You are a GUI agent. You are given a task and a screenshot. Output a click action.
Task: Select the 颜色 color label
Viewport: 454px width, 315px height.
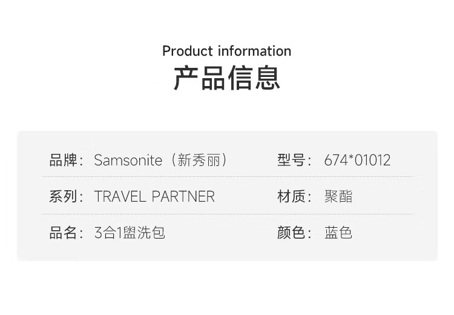(291, 233)
